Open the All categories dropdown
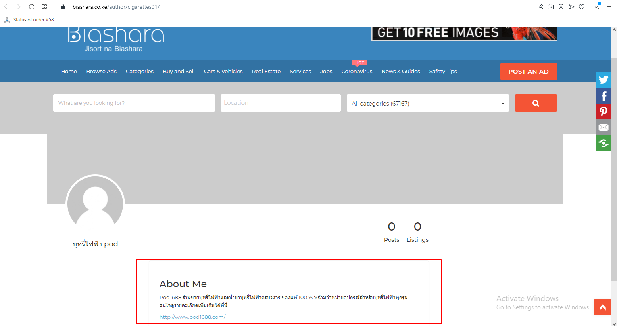617x326 pixels. tap(427, 103)
